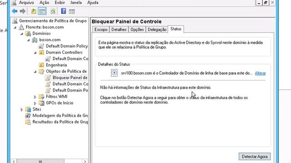Expand the Filtros WMI node
This screenshot has width=291, height=163.
tap(35, 96)
